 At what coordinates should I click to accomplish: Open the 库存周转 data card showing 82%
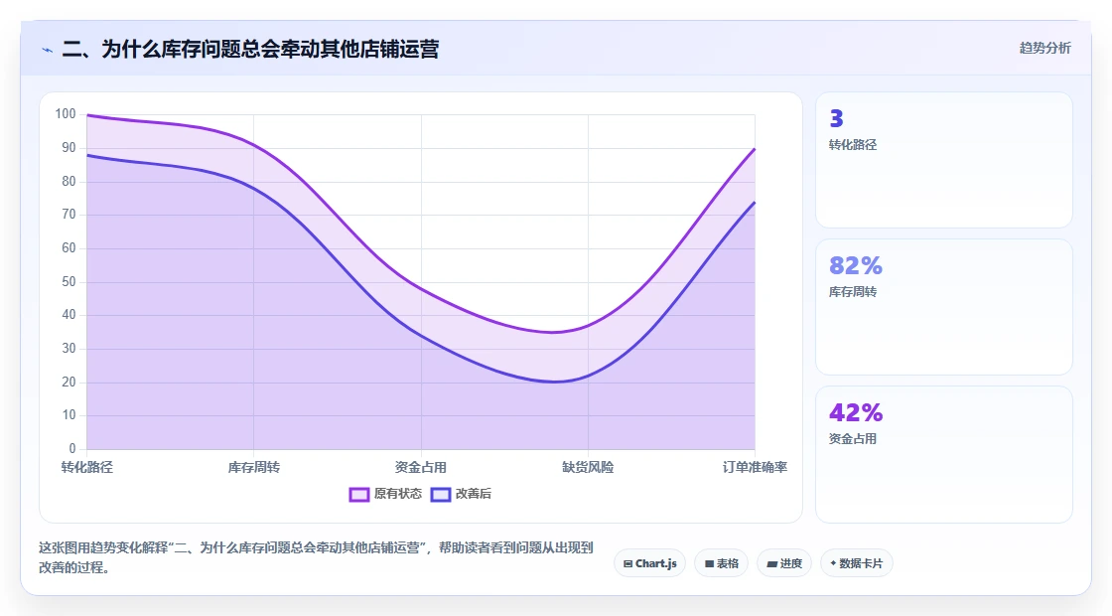(x=944, y=307)
